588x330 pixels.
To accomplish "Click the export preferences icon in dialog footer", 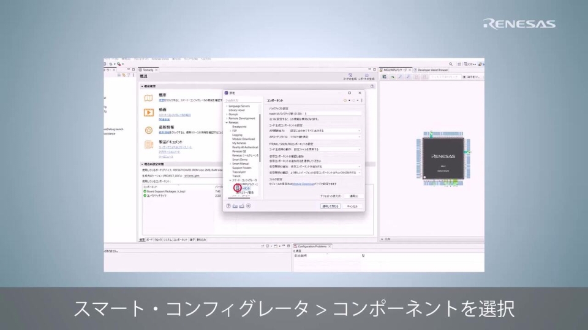I will click(x=242, y=206).
